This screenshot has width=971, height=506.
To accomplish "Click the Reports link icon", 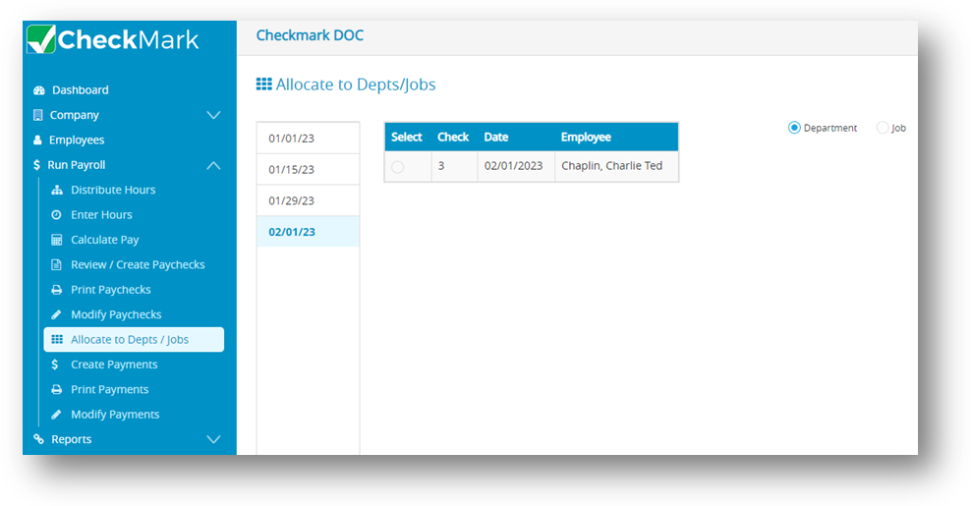I will [x=39, y=439].
